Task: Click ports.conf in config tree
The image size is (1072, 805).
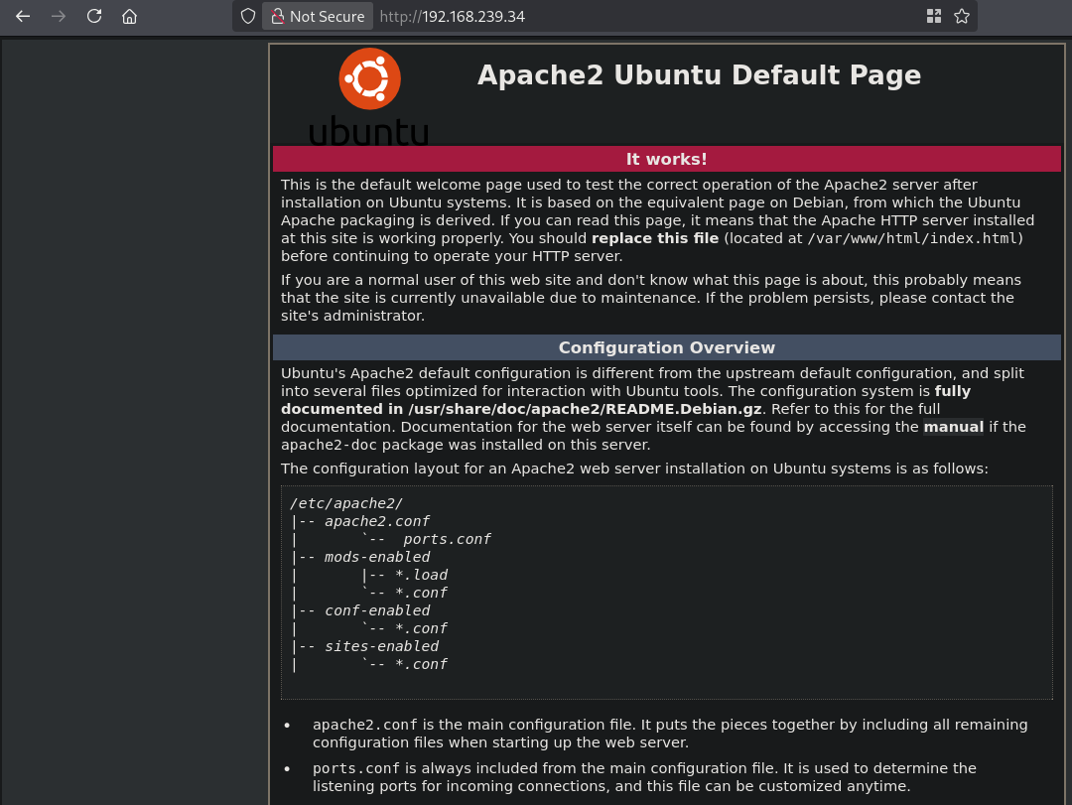Action: click(x=447, y=539)
